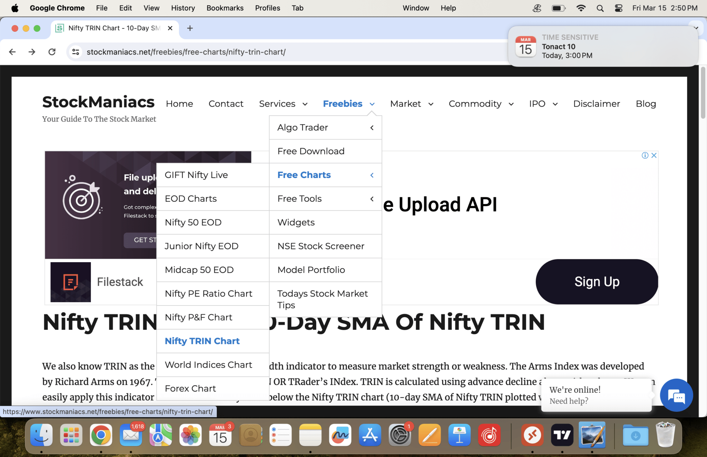Image resolution: width=707 pixels, height=457 pixels.
Task: Open TradingView from the dock
Action: pos(562,435)
